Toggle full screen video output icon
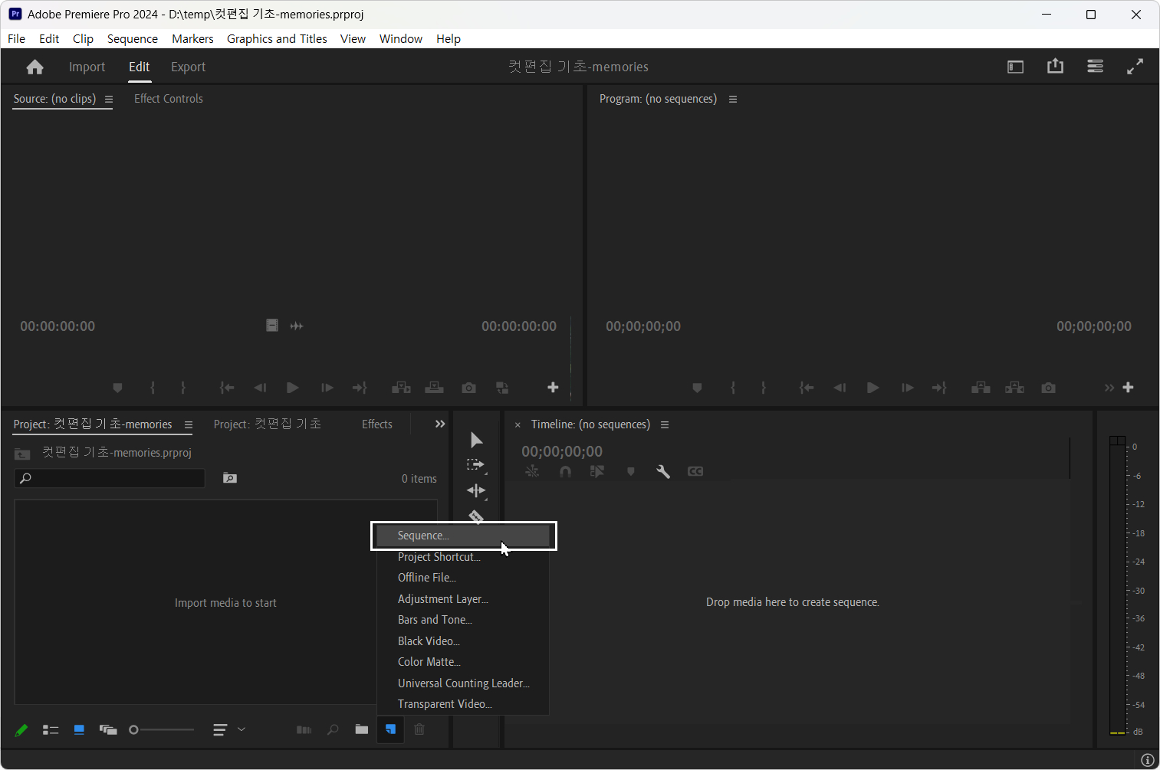The height and width of the screenshot is (770, 1160). [x=1135, y=67]
